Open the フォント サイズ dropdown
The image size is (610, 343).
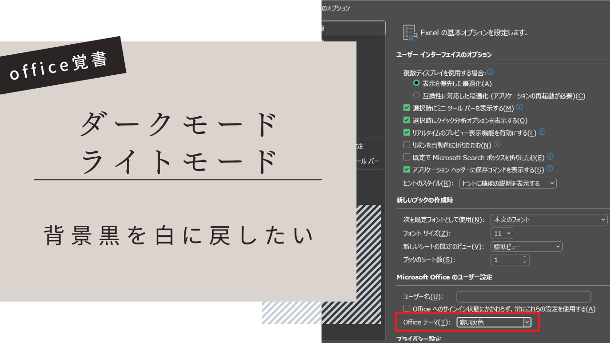tap(502, 233)
